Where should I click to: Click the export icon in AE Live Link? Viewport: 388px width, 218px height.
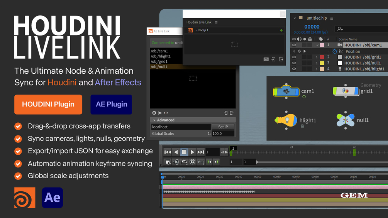(232, 113)
